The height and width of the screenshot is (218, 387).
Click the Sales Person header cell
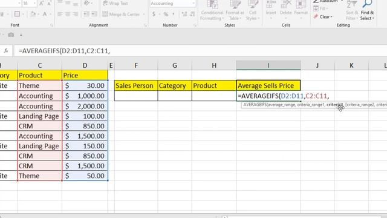(136, 85)
